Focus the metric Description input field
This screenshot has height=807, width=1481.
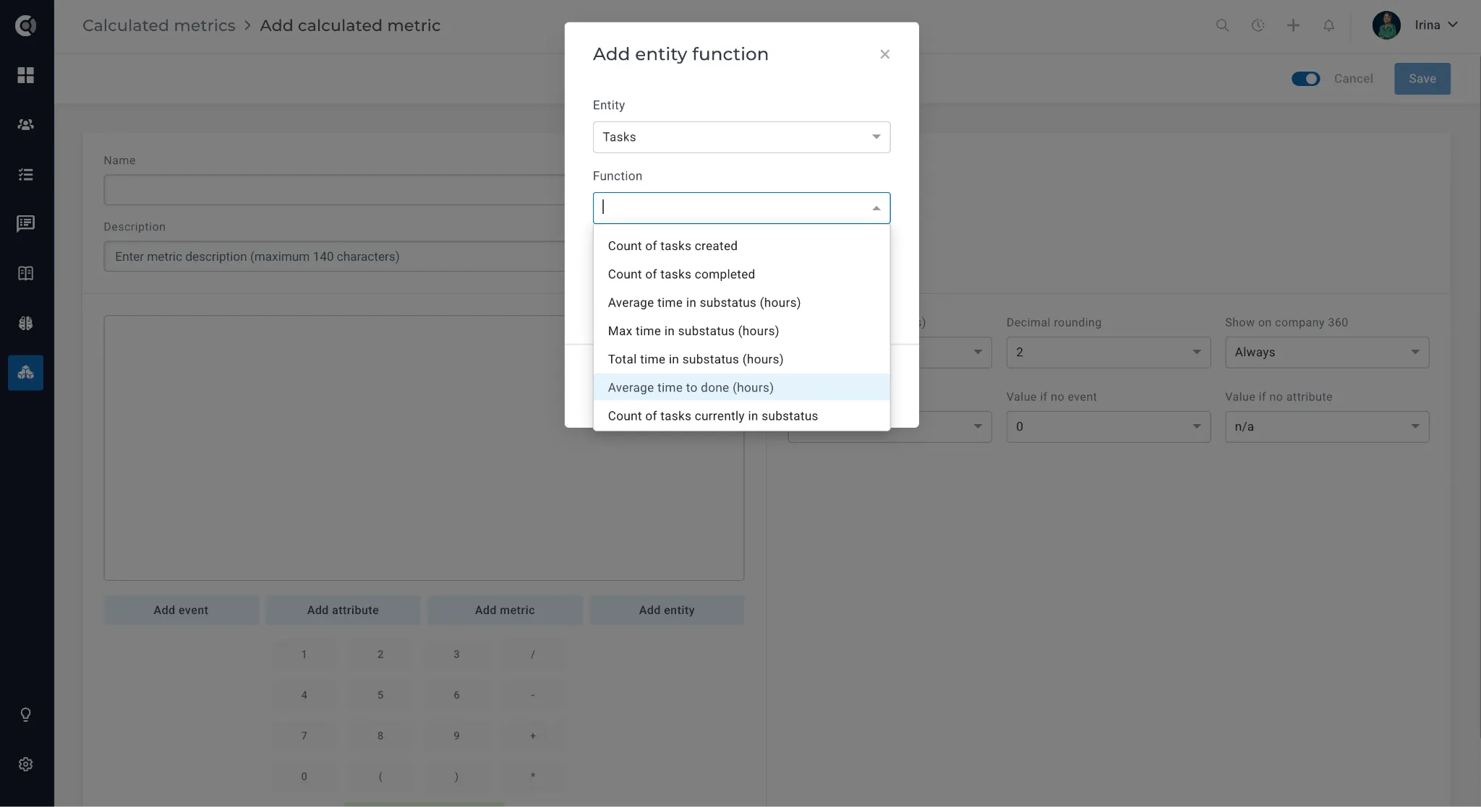334,256
